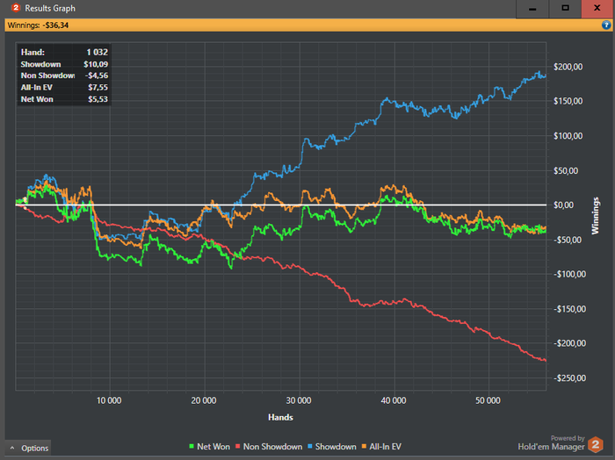Click the -$50,00 axis label
The image size is (615, 460).
568,240
